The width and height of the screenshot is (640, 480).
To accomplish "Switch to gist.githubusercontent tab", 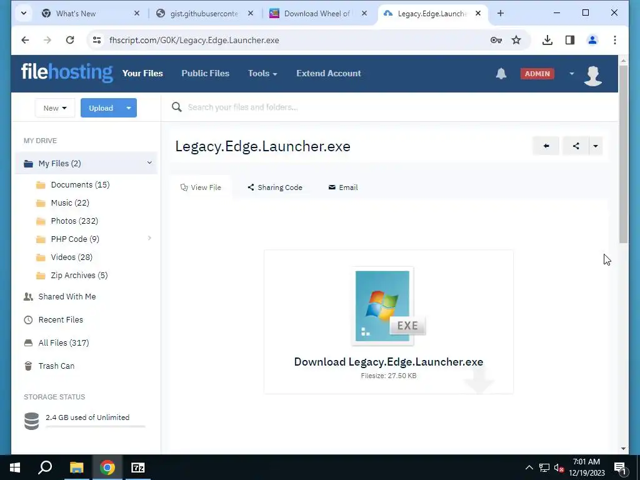I will point(204,14).
